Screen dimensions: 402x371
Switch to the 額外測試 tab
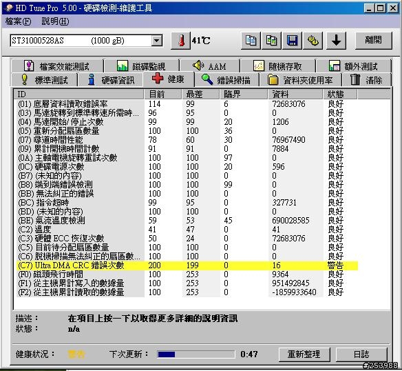click(354, 66)
